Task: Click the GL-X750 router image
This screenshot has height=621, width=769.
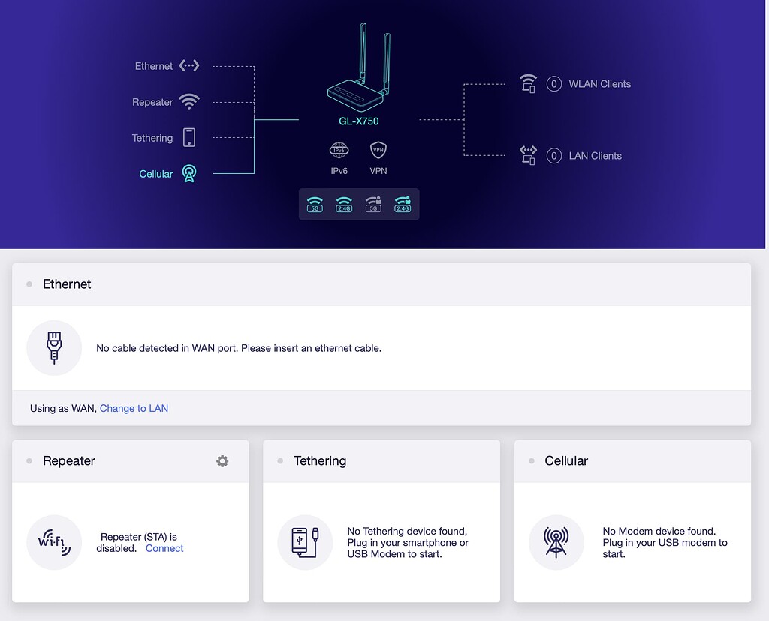Action: (x=359, y=73)
